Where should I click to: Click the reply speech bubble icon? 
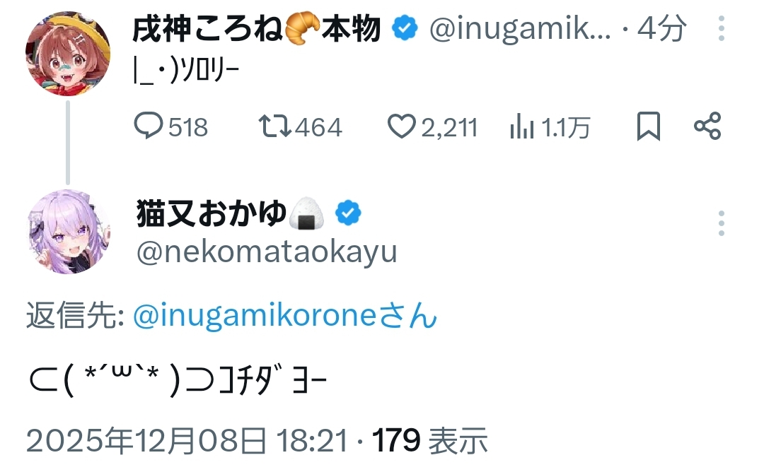pyautogui.click(x=149, y=127)
